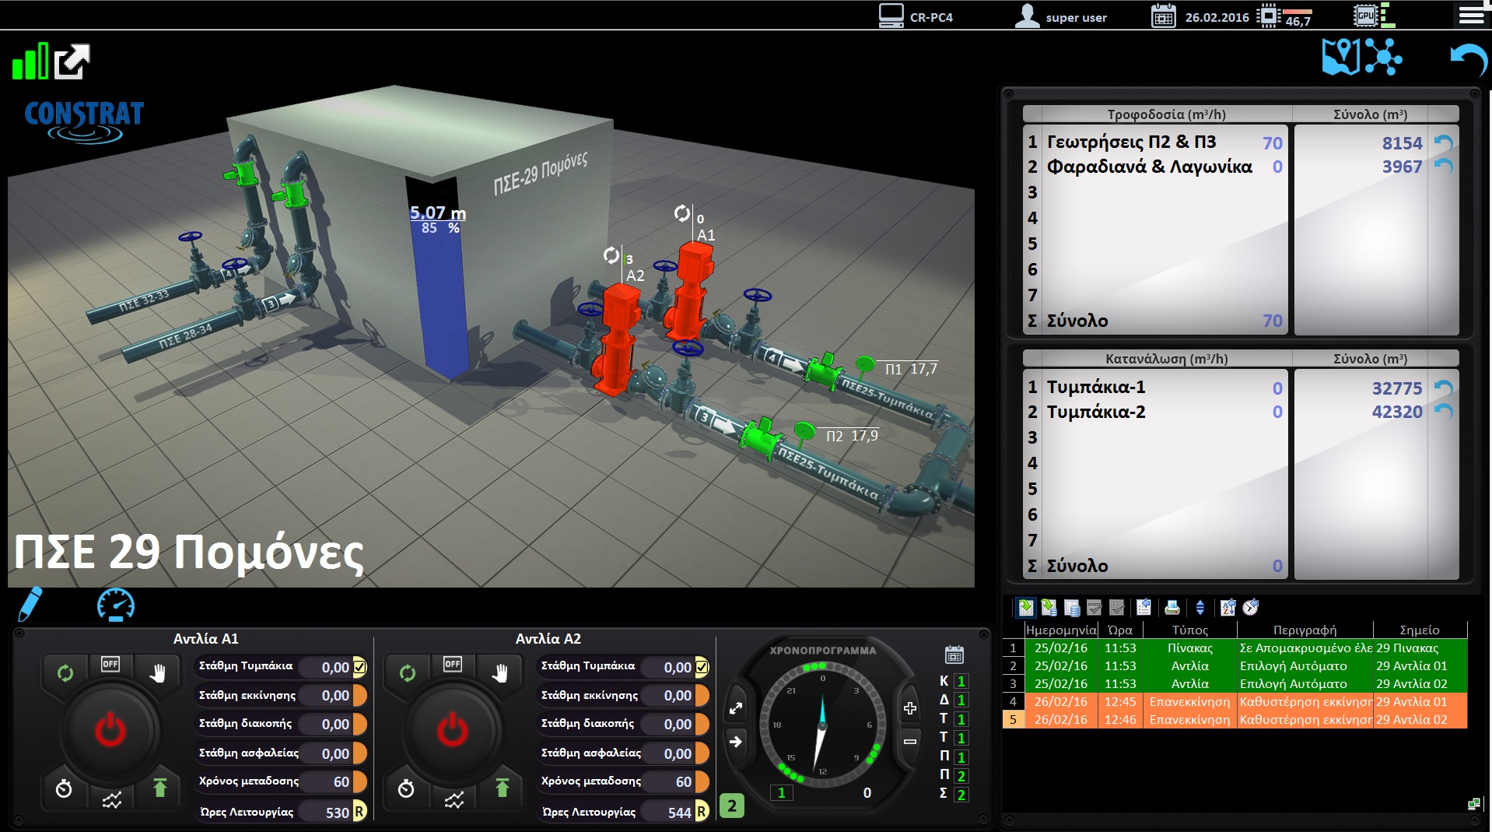
Task: Toggle the Στάθμη Τυμπάκια checkbox for Αντλία A1
Action: (359, 667)
